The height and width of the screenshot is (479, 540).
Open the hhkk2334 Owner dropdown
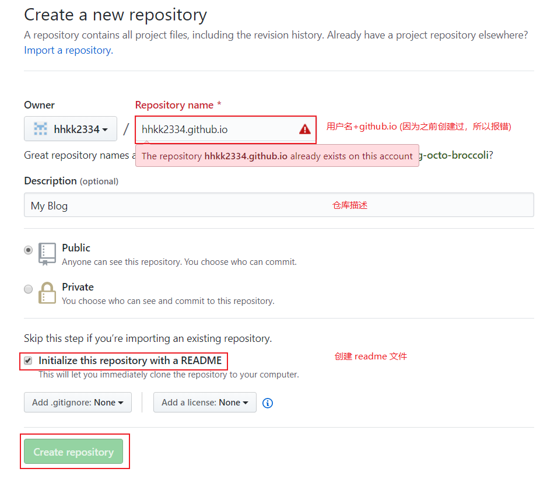(x=71, y=129)
